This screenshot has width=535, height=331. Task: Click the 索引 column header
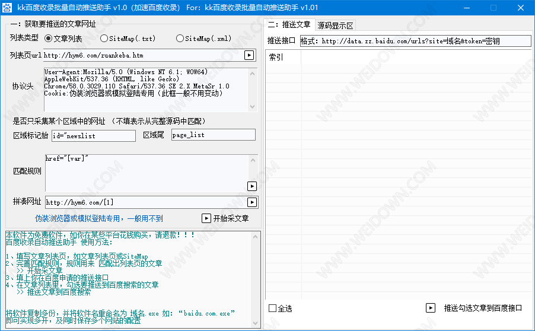pos(283,57)
